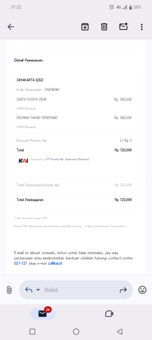Screen dimensions: 152x340
Task: Tap the Android home circle button
Action: pyautogui.click(x=76, y=332)
